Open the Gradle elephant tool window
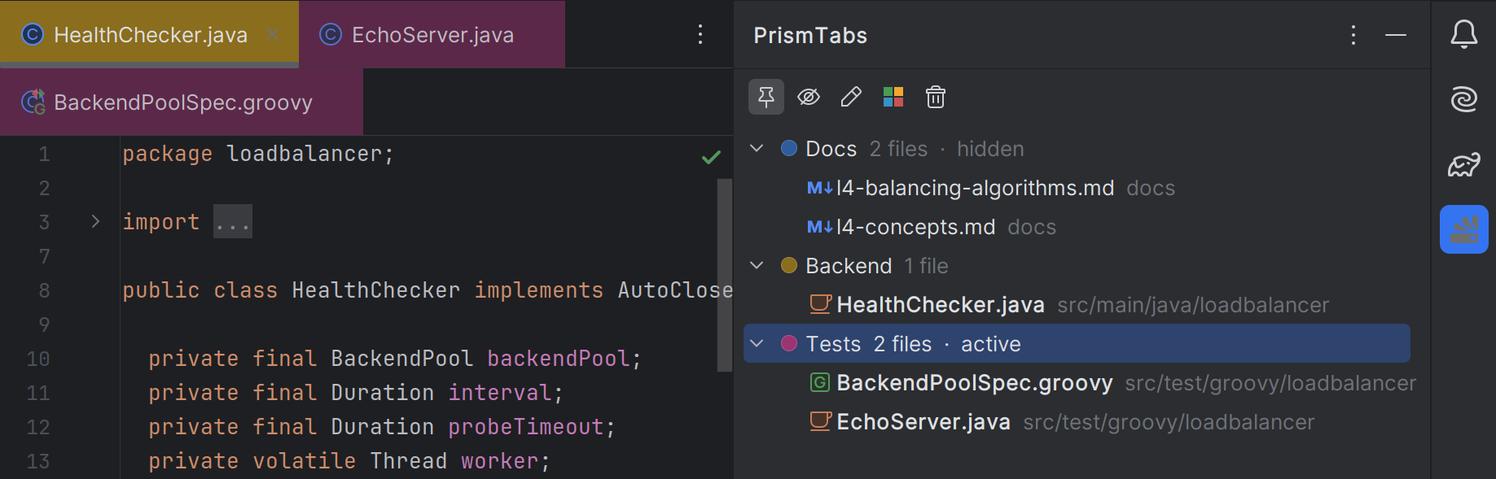1496x479 pixels. pyautogui.click(x=1464, y=164)
